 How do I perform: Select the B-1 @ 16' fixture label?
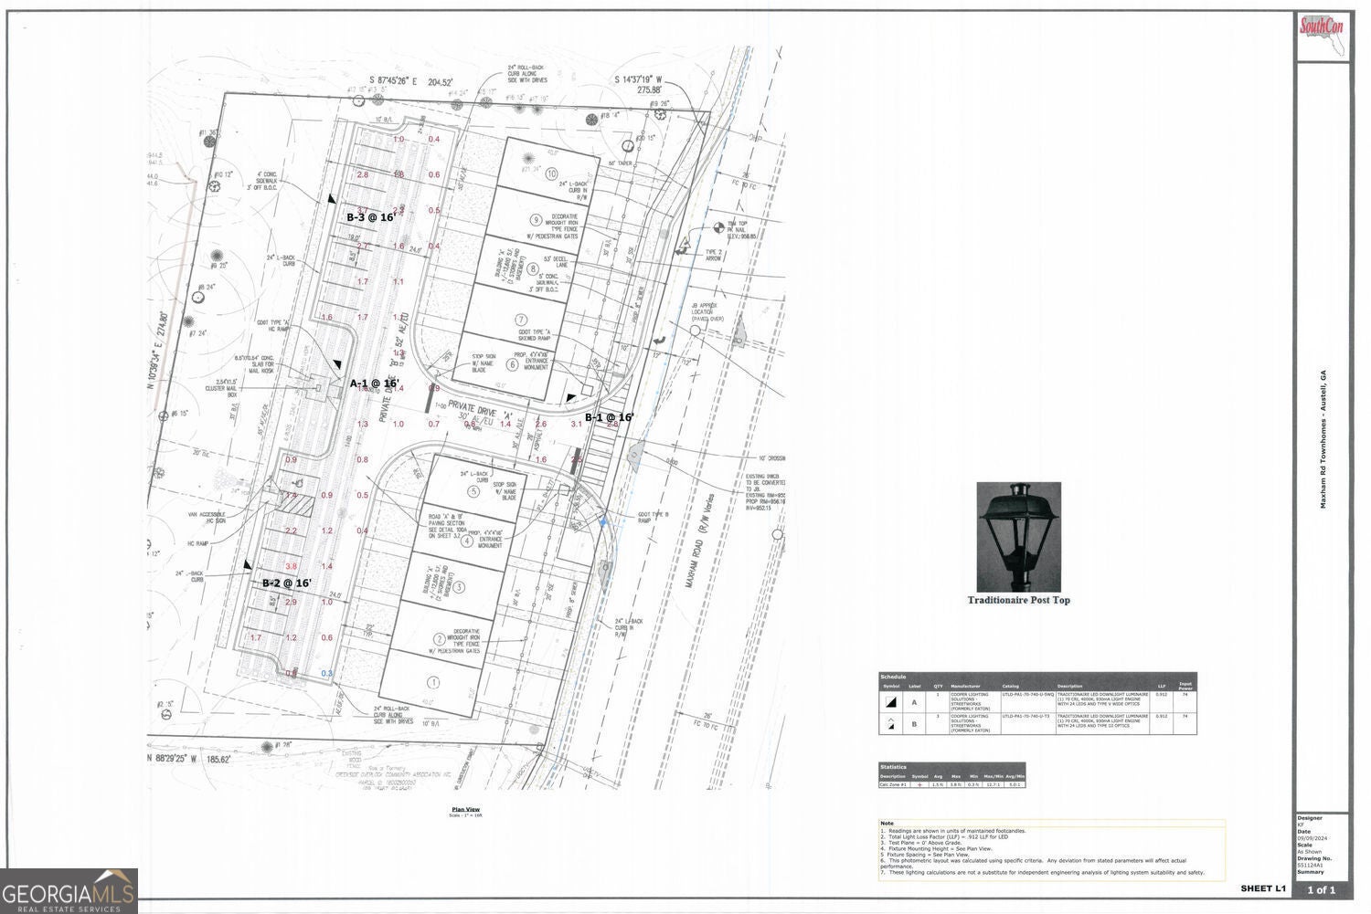(x=609, y=417)
